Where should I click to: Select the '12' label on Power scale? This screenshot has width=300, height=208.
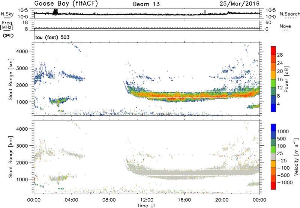tap(280, 88)
